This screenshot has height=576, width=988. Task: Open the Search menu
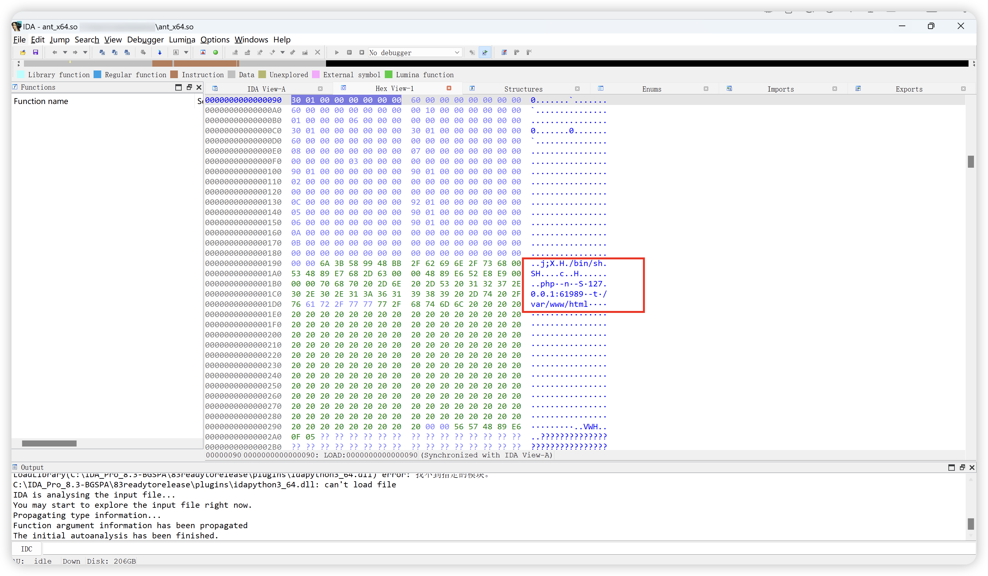click(87, 40)
